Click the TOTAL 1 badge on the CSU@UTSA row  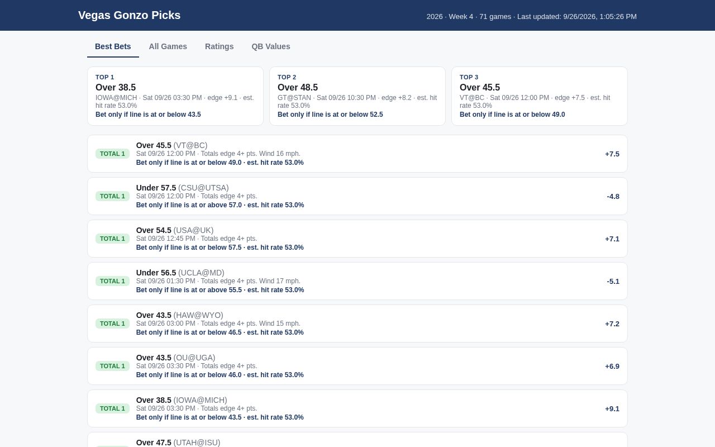click(112, 196)
